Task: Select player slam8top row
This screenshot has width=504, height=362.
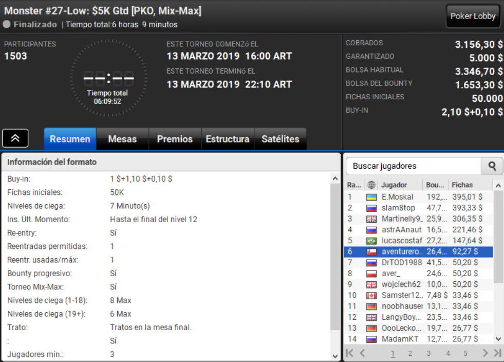Action: coord(418,208)
